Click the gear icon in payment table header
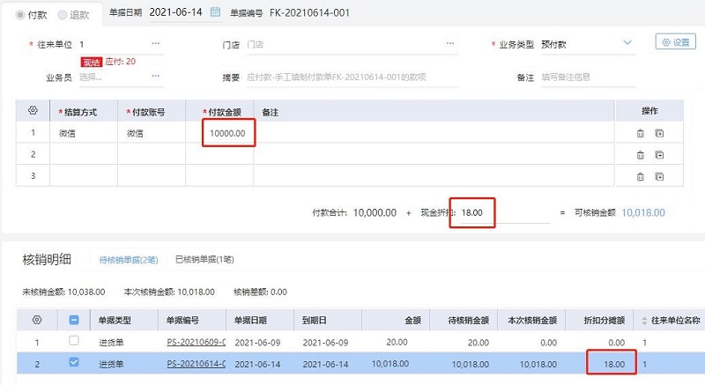Image resolution: width=705 pixels, height=385 pixels. click(33, 111)
